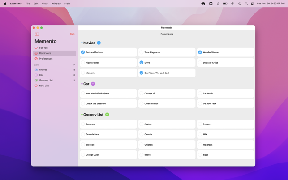
Task: Check off Change oil reminder
Action: (x=142, y=94)
